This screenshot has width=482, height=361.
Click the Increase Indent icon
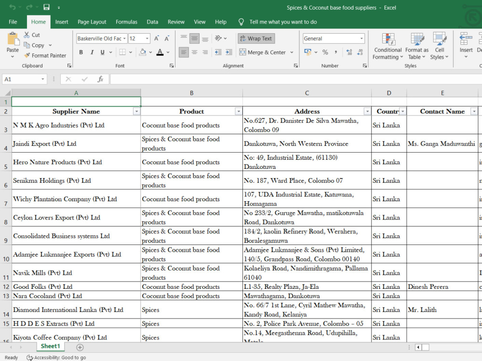(x=228, y=52)
